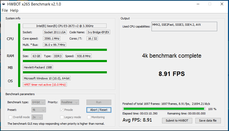Enable Legacy mode checkbox

[x=62, y=117]
